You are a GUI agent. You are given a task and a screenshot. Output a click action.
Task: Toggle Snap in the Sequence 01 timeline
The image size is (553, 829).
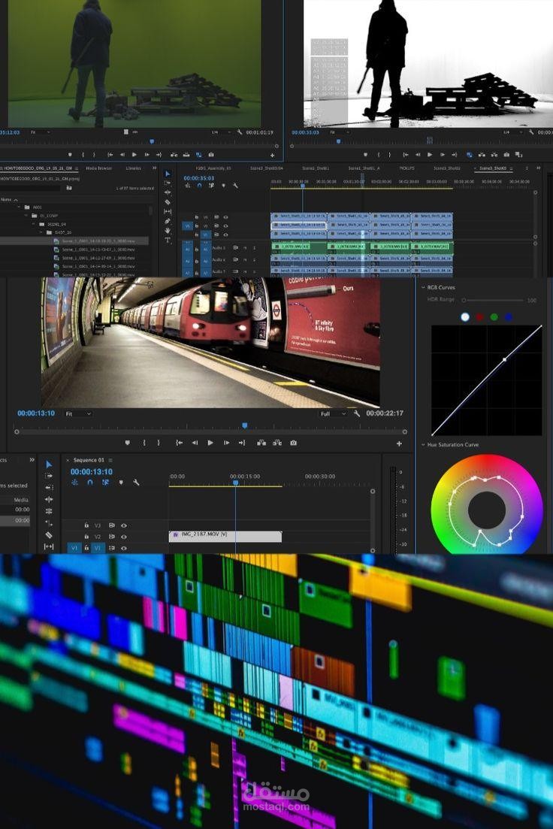point(90,483)
